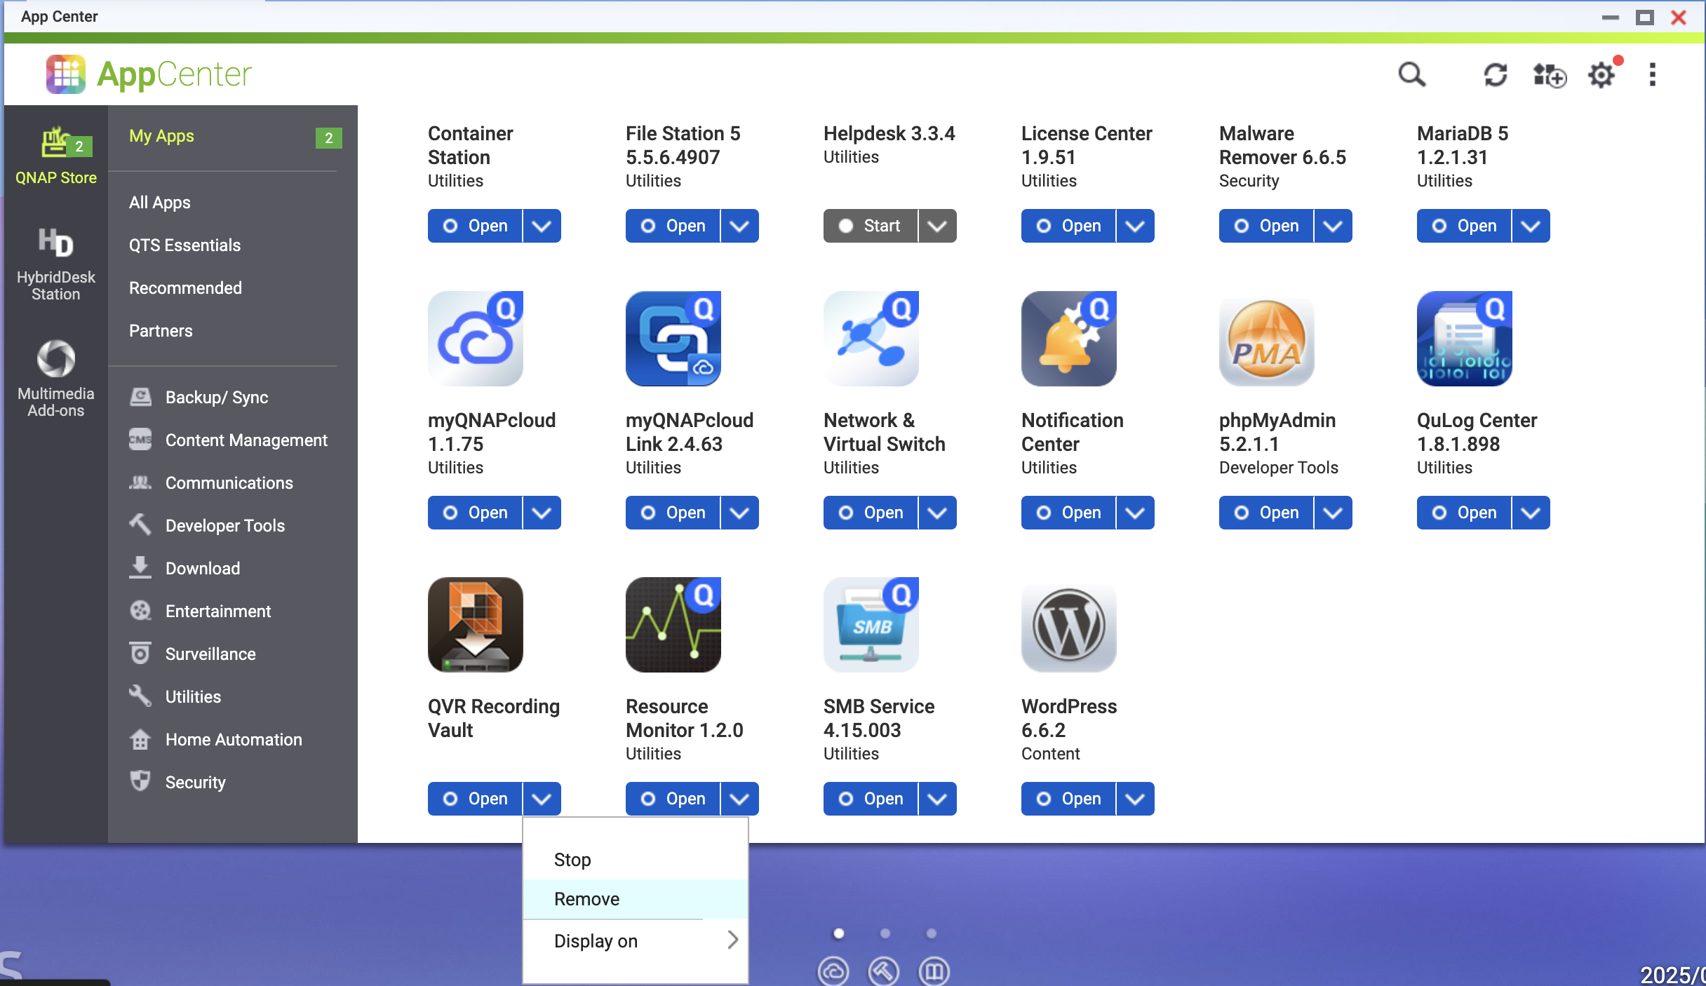This screenshot has height=986, width=1706.
Task: Open WordPress 6.6.2
Action: tap(1068, 799)
